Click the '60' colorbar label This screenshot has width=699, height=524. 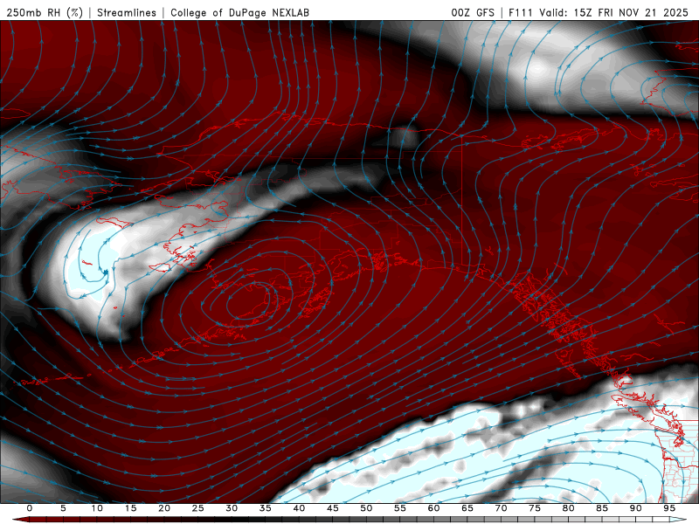point(433,508)
